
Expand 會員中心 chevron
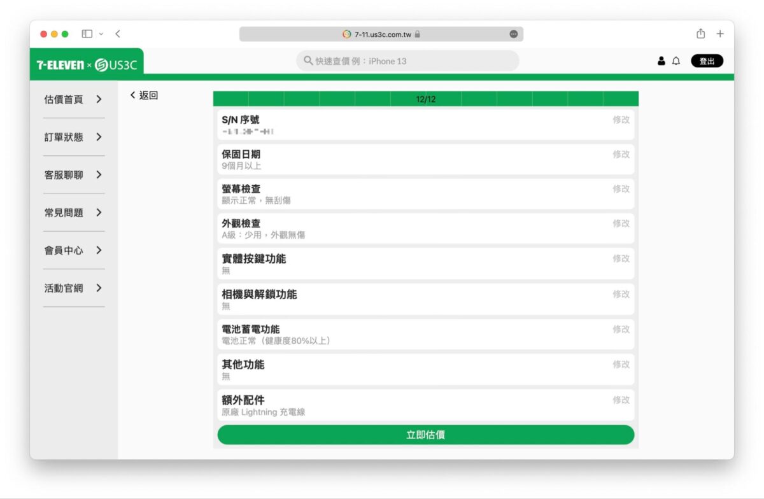tap(99, 250)
